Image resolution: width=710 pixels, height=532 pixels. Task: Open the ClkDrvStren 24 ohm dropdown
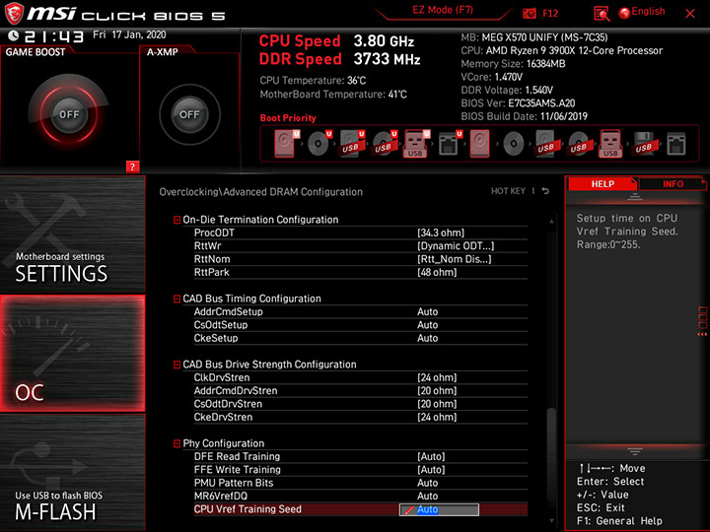coord(437,377)
